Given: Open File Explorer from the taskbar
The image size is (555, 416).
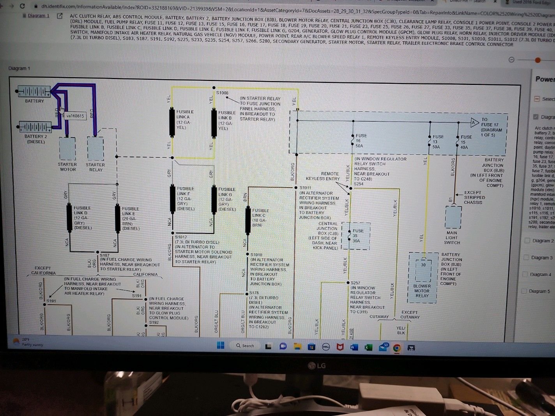Looking at the screenshot, I should 297,346.
